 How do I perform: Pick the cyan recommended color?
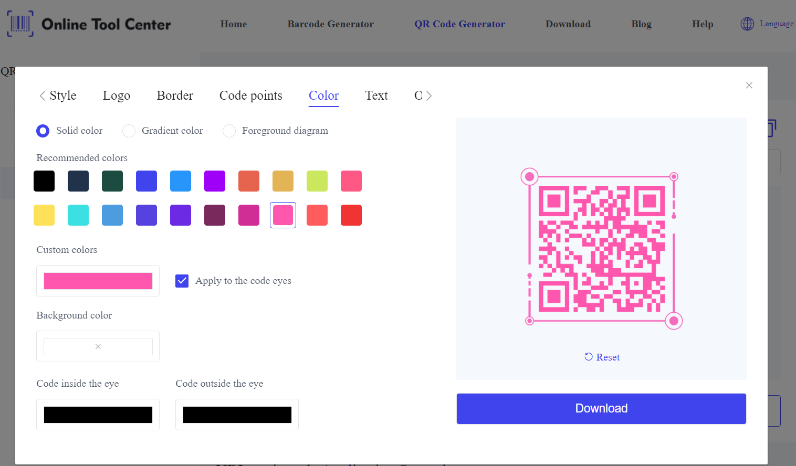coord(78,215)
